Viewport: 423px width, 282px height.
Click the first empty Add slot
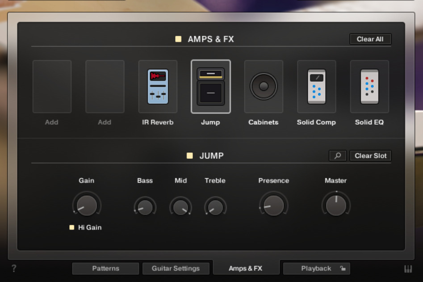[x=52, y=86]
